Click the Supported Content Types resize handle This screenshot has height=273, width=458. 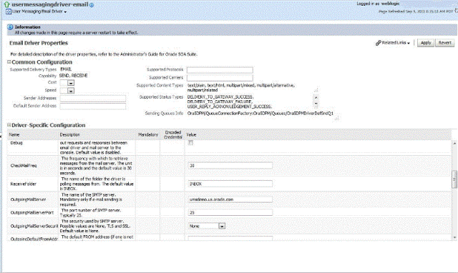(x=316, y=90)
